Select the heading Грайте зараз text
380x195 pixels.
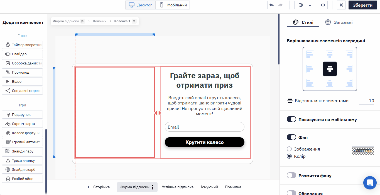click(x=205, y=80)
